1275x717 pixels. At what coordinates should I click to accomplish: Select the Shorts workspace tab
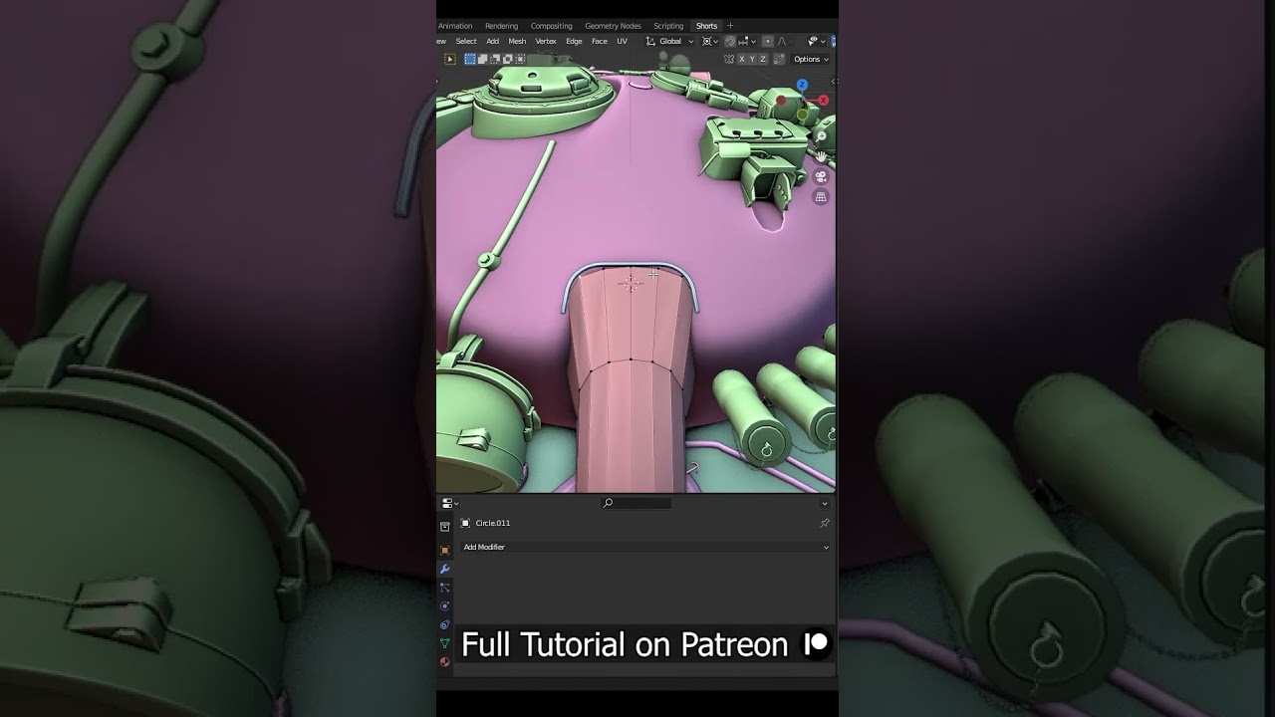(706, 26)
